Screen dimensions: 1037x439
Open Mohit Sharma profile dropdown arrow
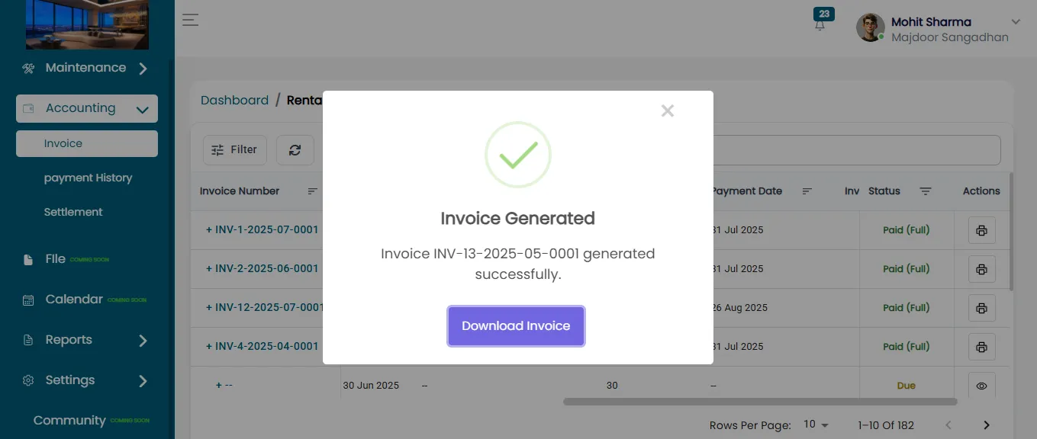[x=1016, y=21]
